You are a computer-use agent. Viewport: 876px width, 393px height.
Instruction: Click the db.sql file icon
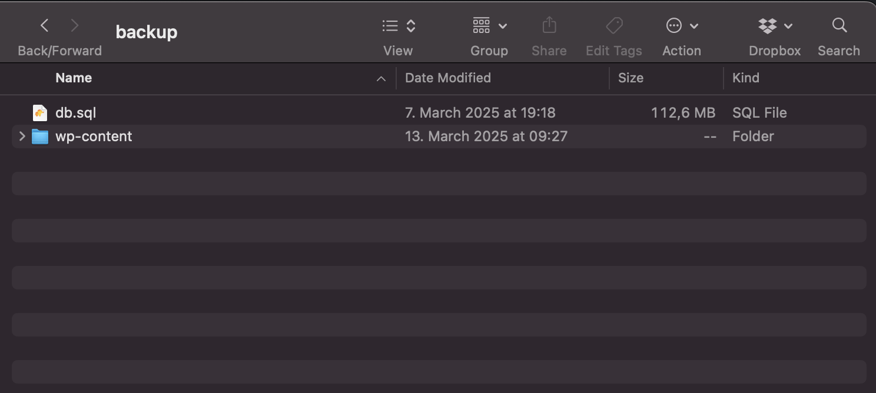pos(39,112)
